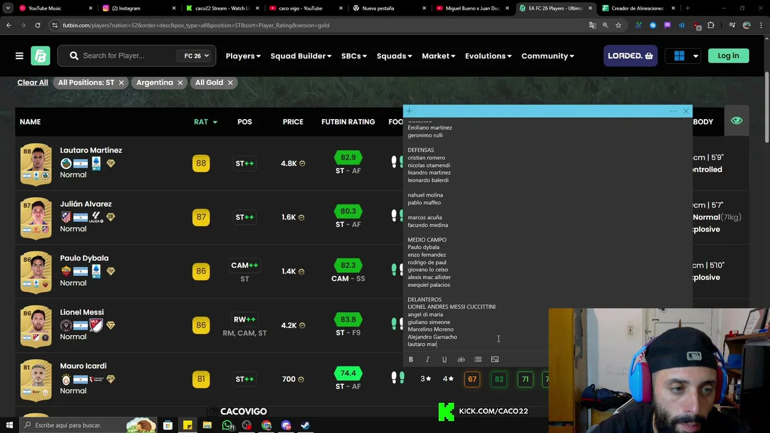Image resolution: width=770 pixels, height=433 pixels.
Task: Open the Squads menu
Action: (394, 56)
